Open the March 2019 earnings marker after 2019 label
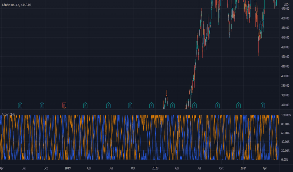This screenshot has width=293, height=172. (x=85, y=105)
